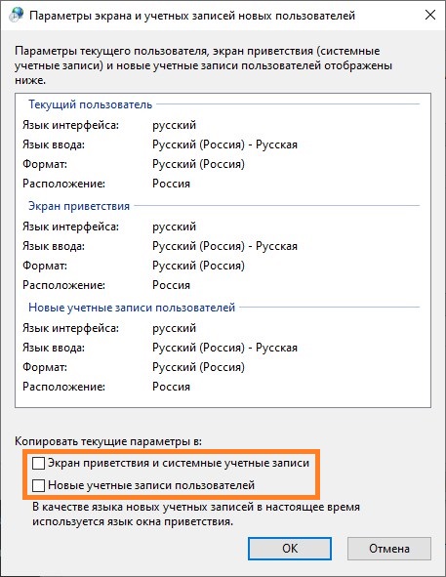Click the globe icon in the title bar

(16, 15)
